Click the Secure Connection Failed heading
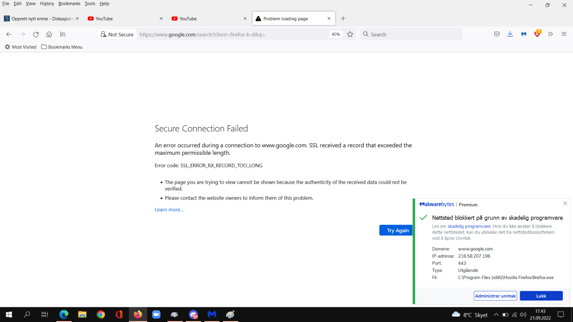The width and height of the screenshot is (573, 322). tap(201, 129)
